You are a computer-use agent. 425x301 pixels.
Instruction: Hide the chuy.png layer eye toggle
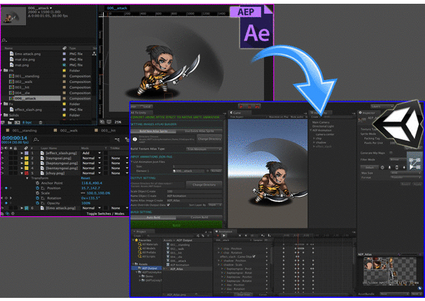(x=2, y=173)
